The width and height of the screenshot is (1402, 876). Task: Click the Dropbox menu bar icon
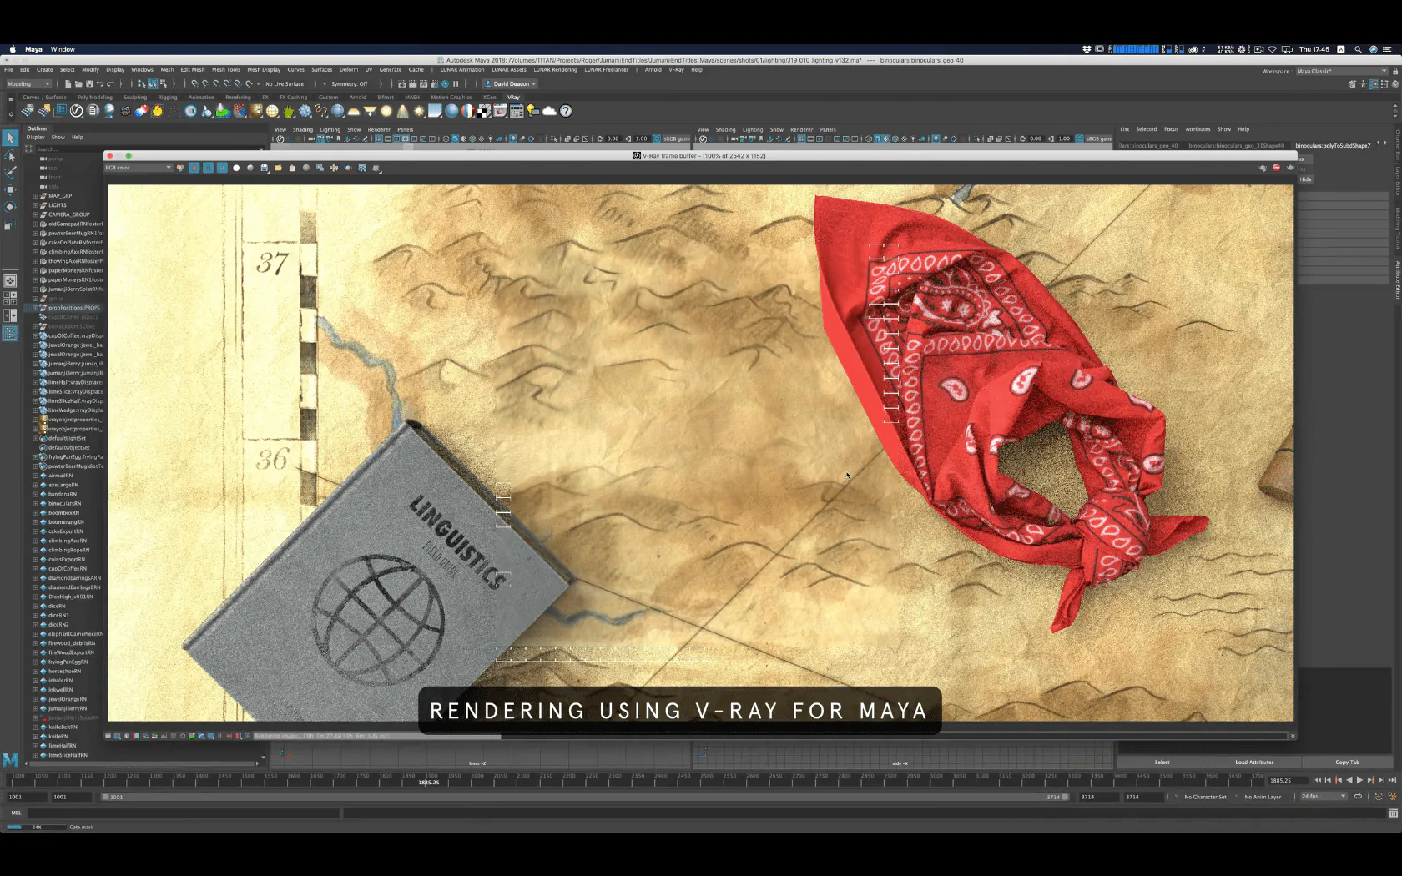(1087, 49)
